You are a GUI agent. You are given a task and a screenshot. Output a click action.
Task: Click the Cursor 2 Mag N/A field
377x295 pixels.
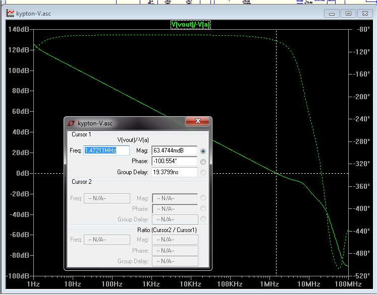[x=175, y=198]
